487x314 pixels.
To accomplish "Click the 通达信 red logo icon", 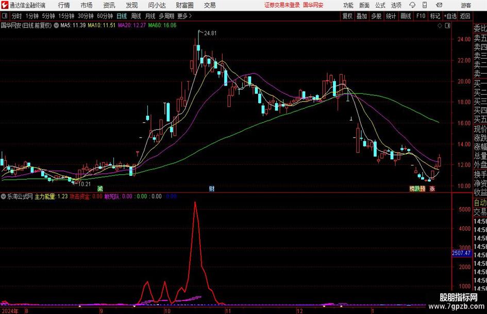I will pos(4,5).
